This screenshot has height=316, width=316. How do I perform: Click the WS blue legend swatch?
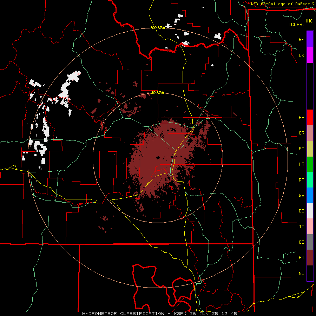point(310,195)
